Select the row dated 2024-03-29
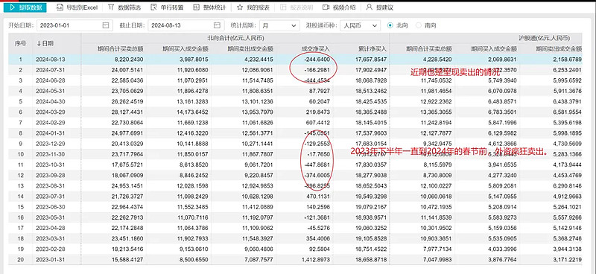The image size is (596, 274). 295,112
